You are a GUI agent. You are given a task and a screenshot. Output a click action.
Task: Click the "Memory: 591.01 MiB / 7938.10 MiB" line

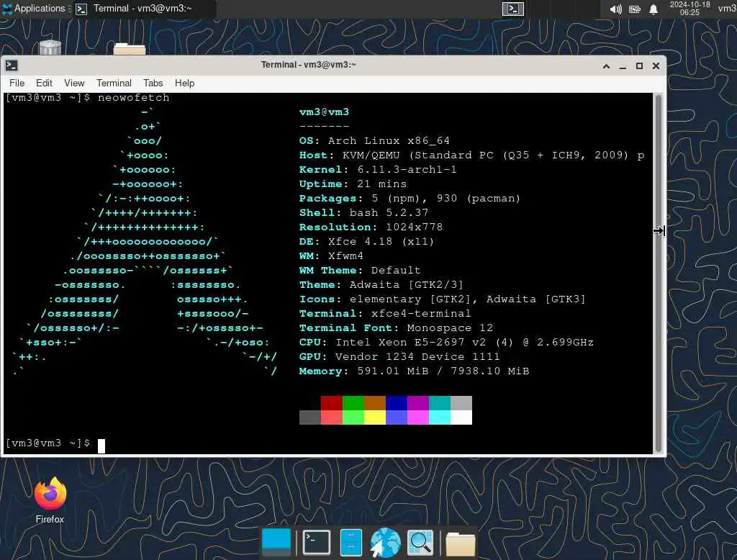pos(414,371)
